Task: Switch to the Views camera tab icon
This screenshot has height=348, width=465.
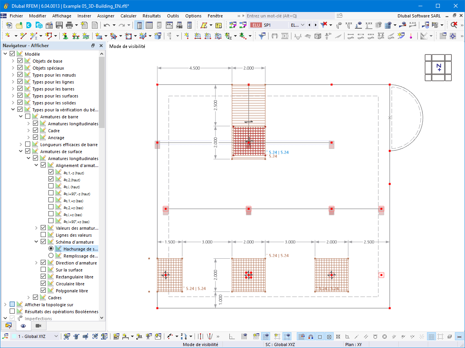Action: [x=38, y=326]
